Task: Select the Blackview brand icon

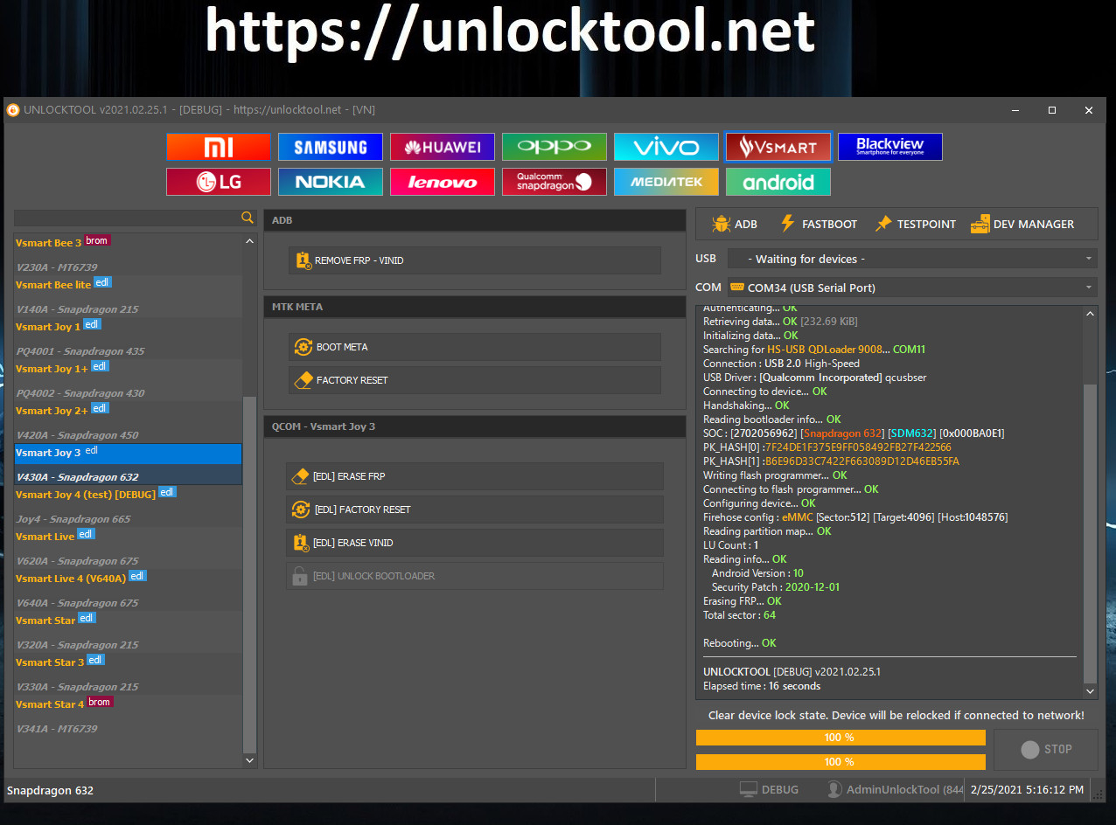Action: [890, 147]
